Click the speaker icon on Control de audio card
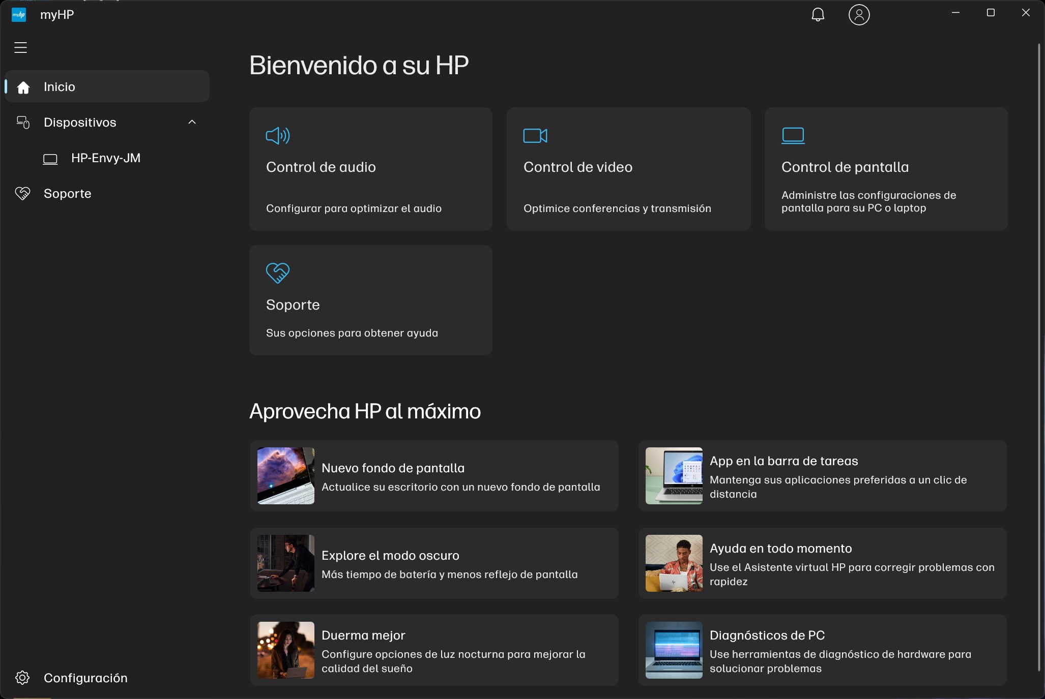Image resolution: width=1045 pixels, height=699 pixels. click(x=278, y=136)
